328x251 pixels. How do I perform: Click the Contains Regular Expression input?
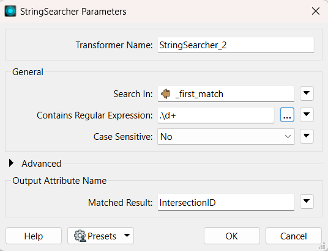click(x=216, y=115)
